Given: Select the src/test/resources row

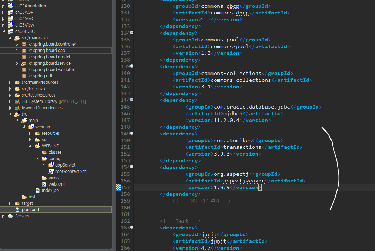Looking at the screenshot, I should 38,95.
